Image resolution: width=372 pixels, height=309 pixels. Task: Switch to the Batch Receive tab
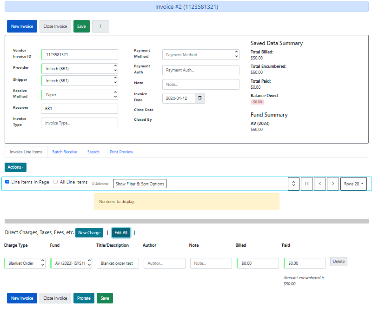(65, 152)
